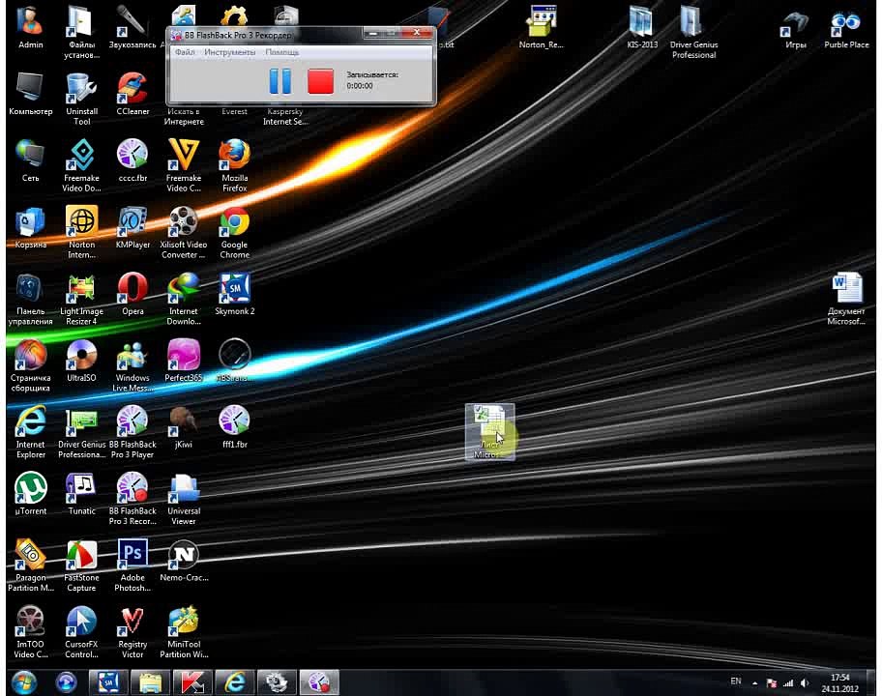Select the Norton_Re... desktop icon
The image size is (882, 696).
coord(542,26)
